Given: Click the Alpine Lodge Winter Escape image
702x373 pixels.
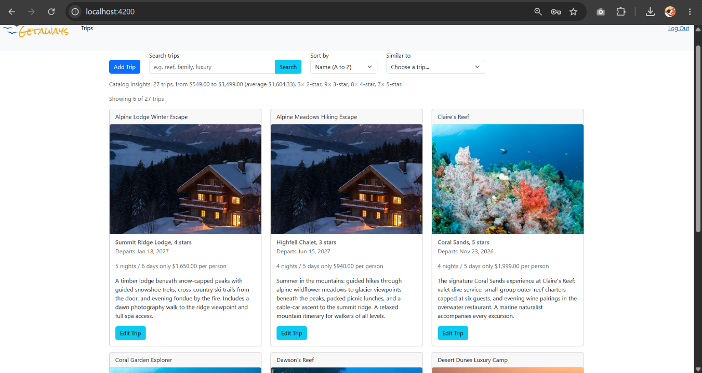Looking at the screenshot, I should [186, 179].
